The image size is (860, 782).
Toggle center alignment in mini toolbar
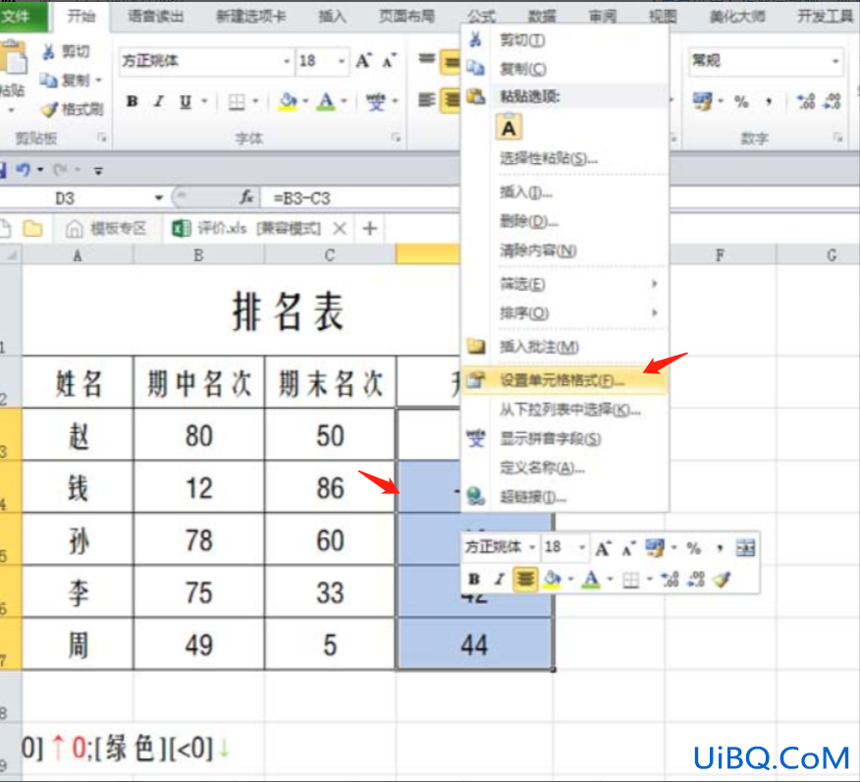(525, 579)
